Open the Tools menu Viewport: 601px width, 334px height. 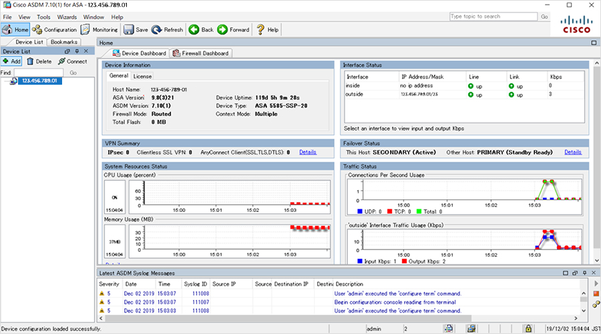43,17
